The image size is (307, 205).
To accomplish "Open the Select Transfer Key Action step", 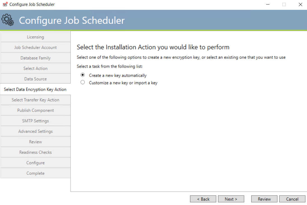I will pyautogui.click(x=36, y=100).
